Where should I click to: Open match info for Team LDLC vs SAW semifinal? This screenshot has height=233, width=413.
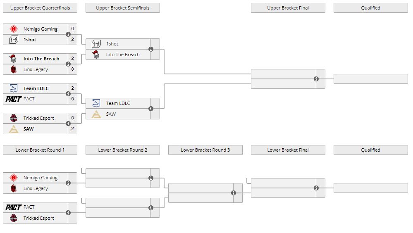[151, 109]
